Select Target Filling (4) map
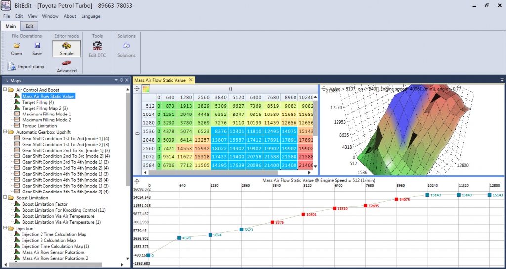506x269 pixels. [x=38, y=102]
